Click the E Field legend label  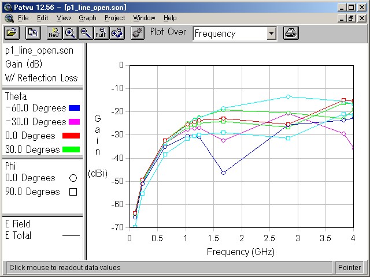coord(18,224)
